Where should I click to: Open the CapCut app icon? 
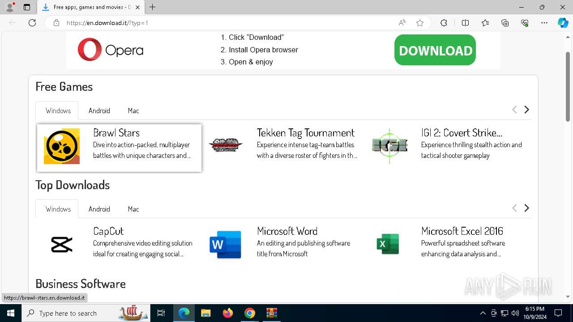click(62, 245)
